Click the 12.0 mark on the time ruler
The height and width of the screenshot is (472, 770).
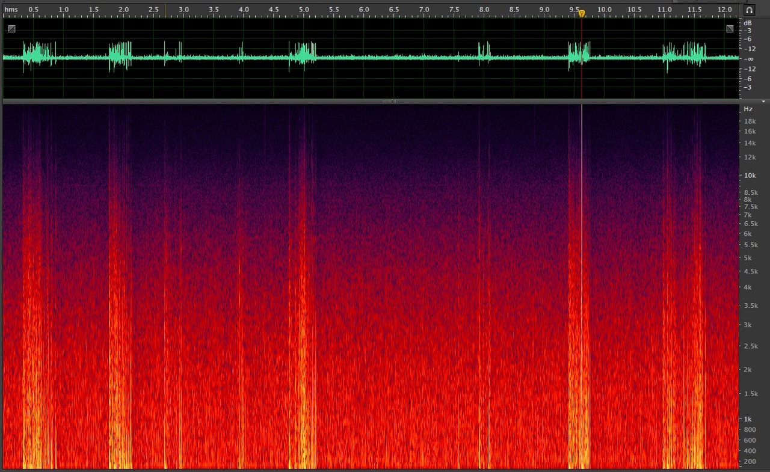pyautogui.click(x=725, y=10)
